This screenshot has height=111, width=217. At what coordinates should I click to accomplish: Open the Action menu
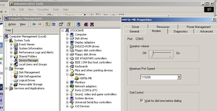tap(12, 24)
